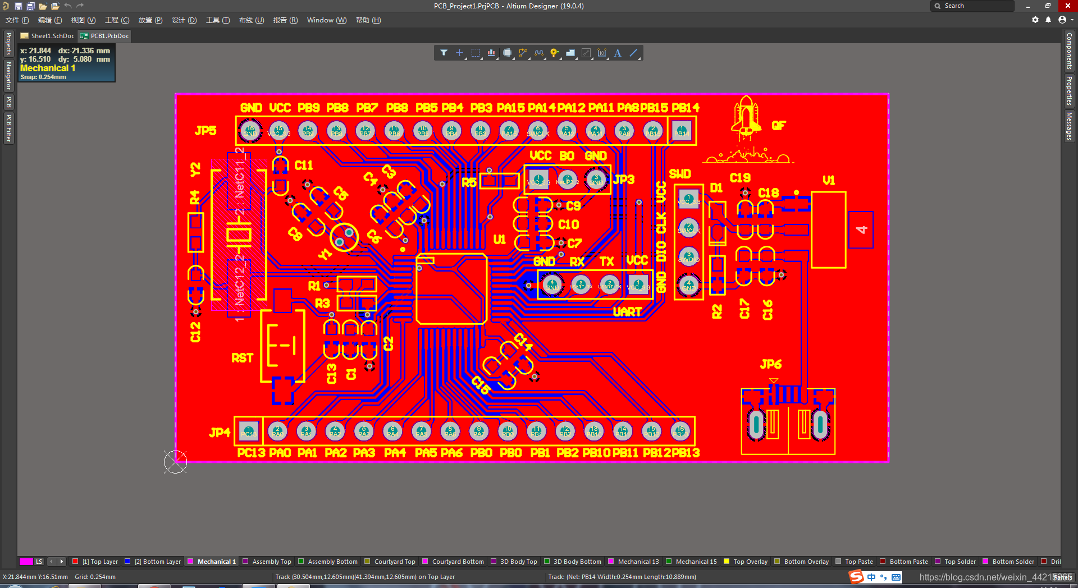1078x588 pixels.
Task: Click the Undo arrow icon
Action: coord(67,6)
